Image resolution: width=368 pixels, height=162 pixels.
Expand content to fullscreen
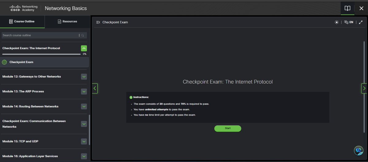tap(361, 22)
